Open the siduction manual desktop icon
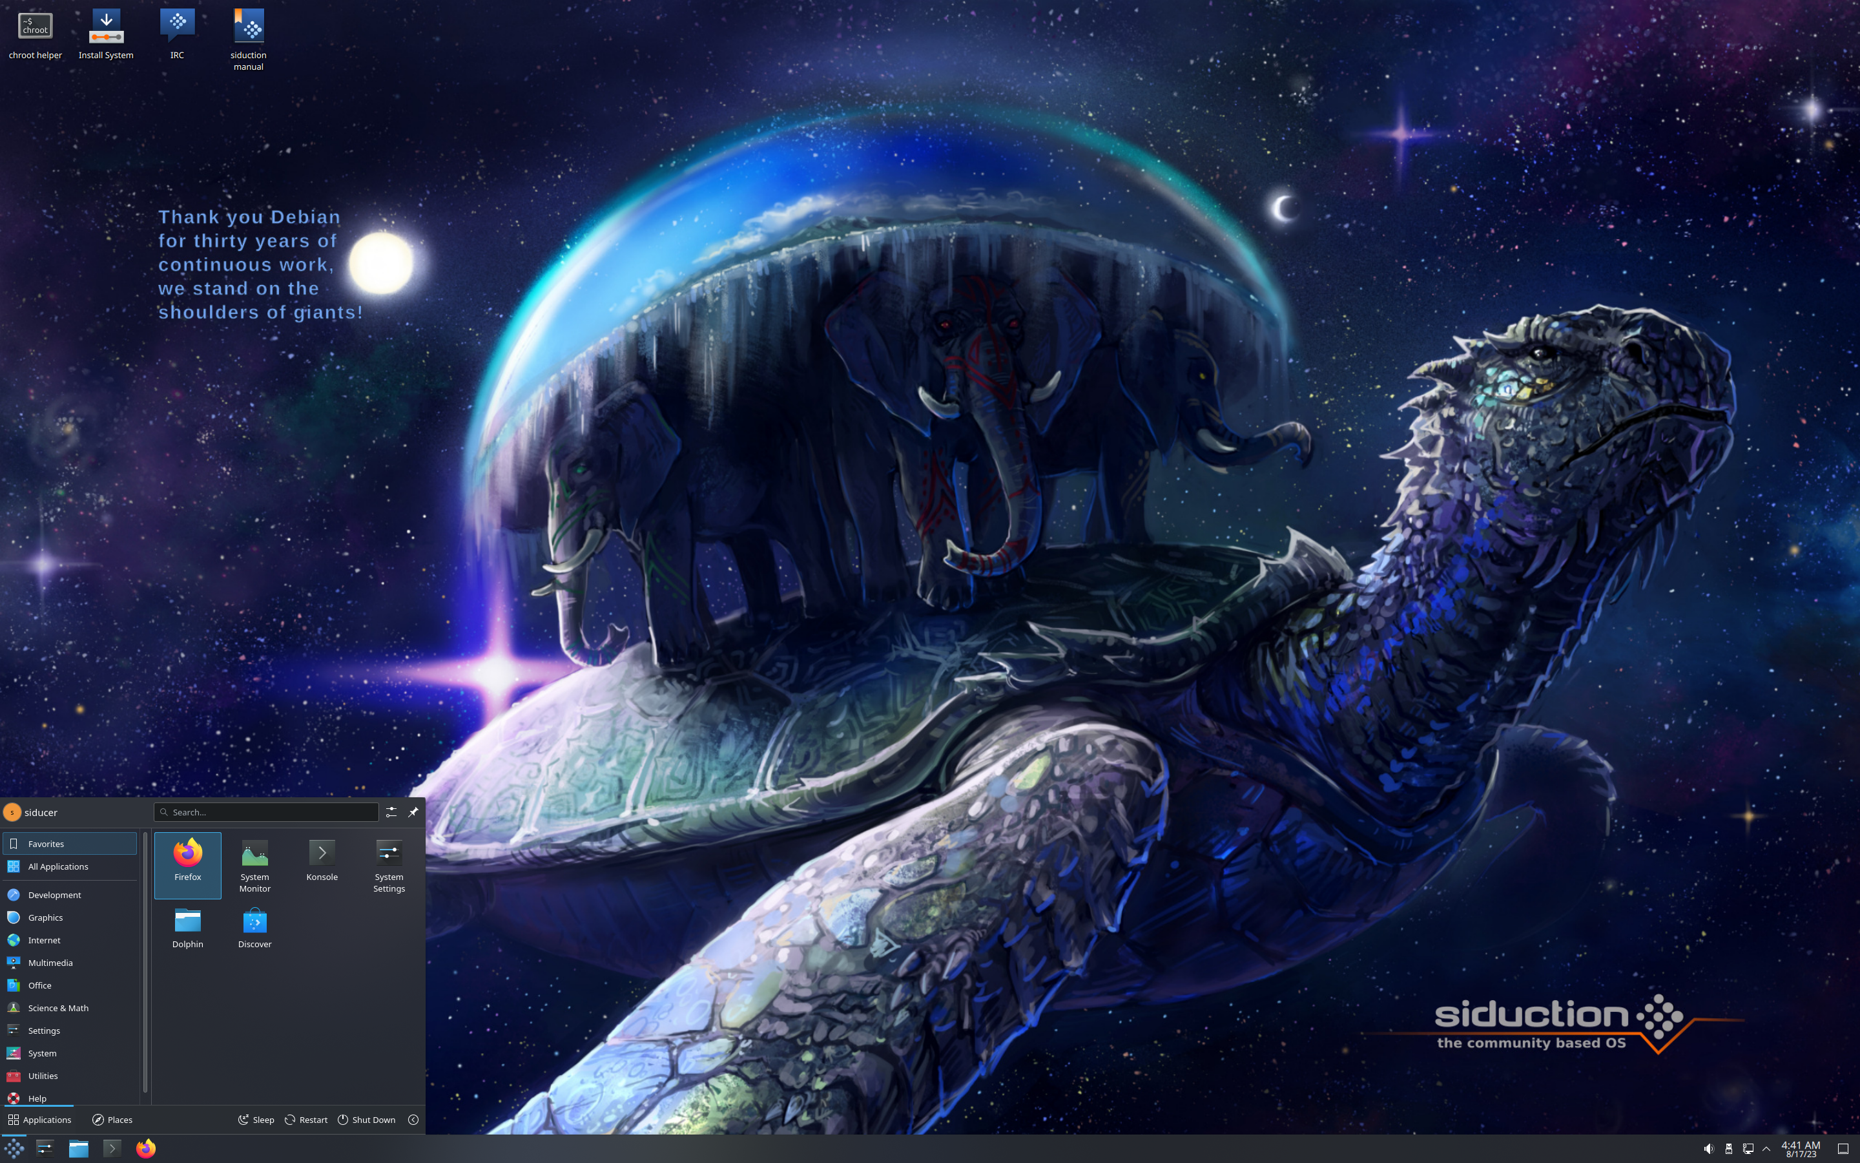The image size is (1860, 1163). tap(248, 28)
